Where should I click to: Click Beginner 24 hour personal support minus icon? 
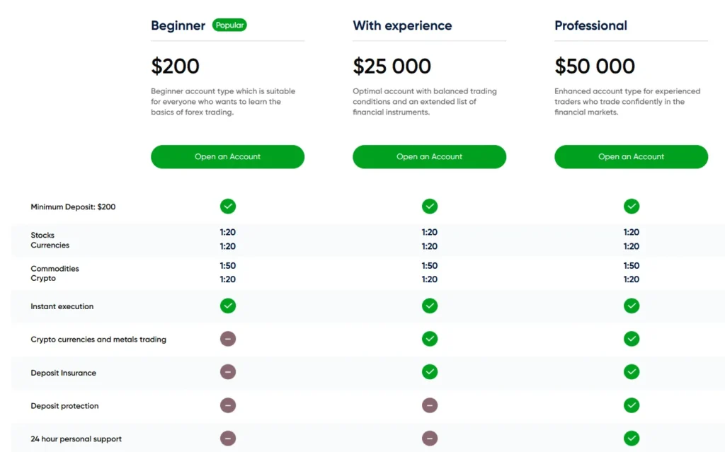pyautogui.click(x=227, y=439)
